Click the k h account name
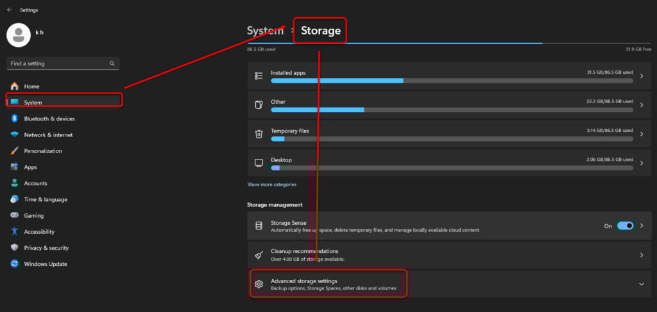Screen dimensions: 657x312 39,32
